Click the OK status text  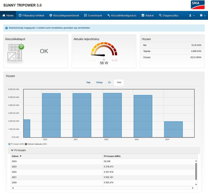coord(44,51)
